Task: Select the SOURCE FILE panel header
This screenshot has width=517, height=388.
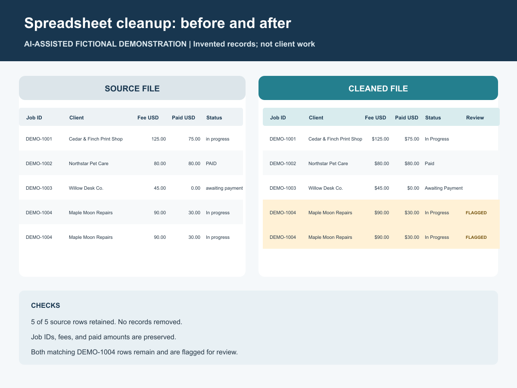Action: pyautogui.click(x=132, y=88)
